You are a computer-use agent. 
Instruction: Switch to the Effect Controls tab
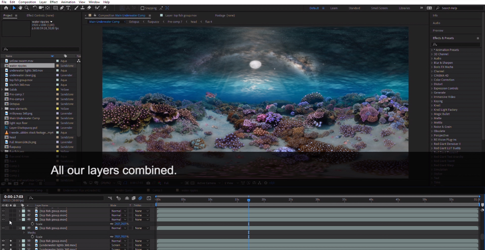40,15
